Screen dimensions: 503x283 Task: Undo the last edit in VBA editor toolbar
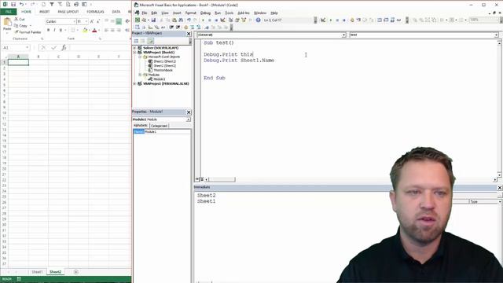(x=189, y=20)
